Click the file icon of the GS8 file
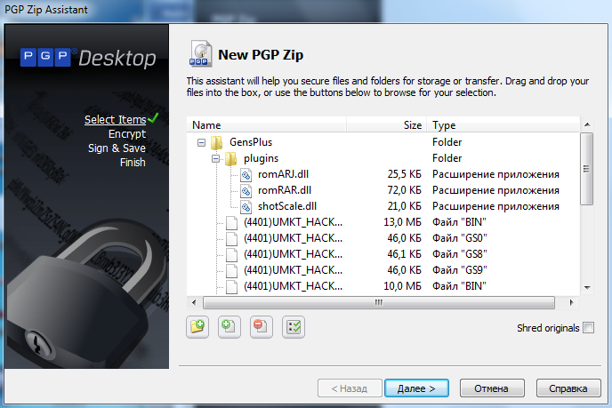 pyautogui.click(x=232, y=255)
